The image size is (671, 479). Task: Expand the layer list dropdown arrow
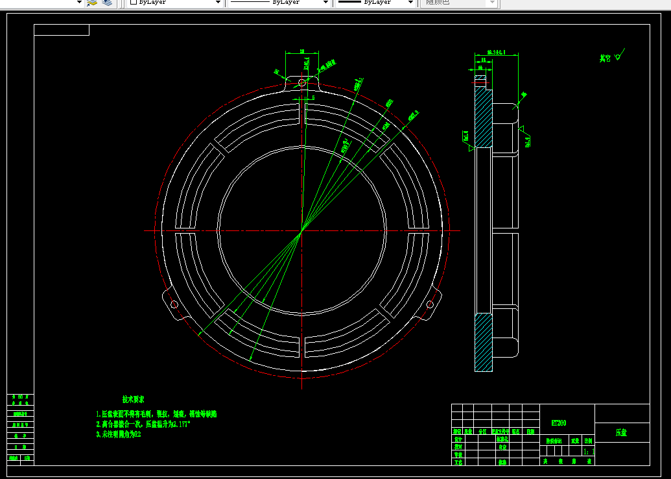[x=79, y=2]
